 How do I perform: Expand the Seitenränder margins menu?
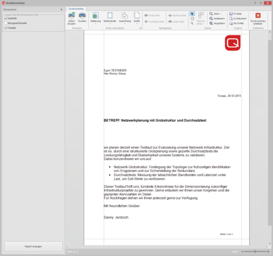[110, 18]
